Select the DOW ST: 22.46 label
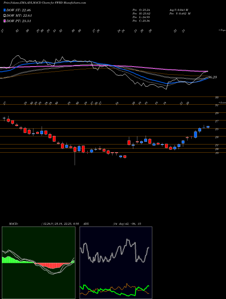Screen dimensions: 226x299 pos(19,10)
